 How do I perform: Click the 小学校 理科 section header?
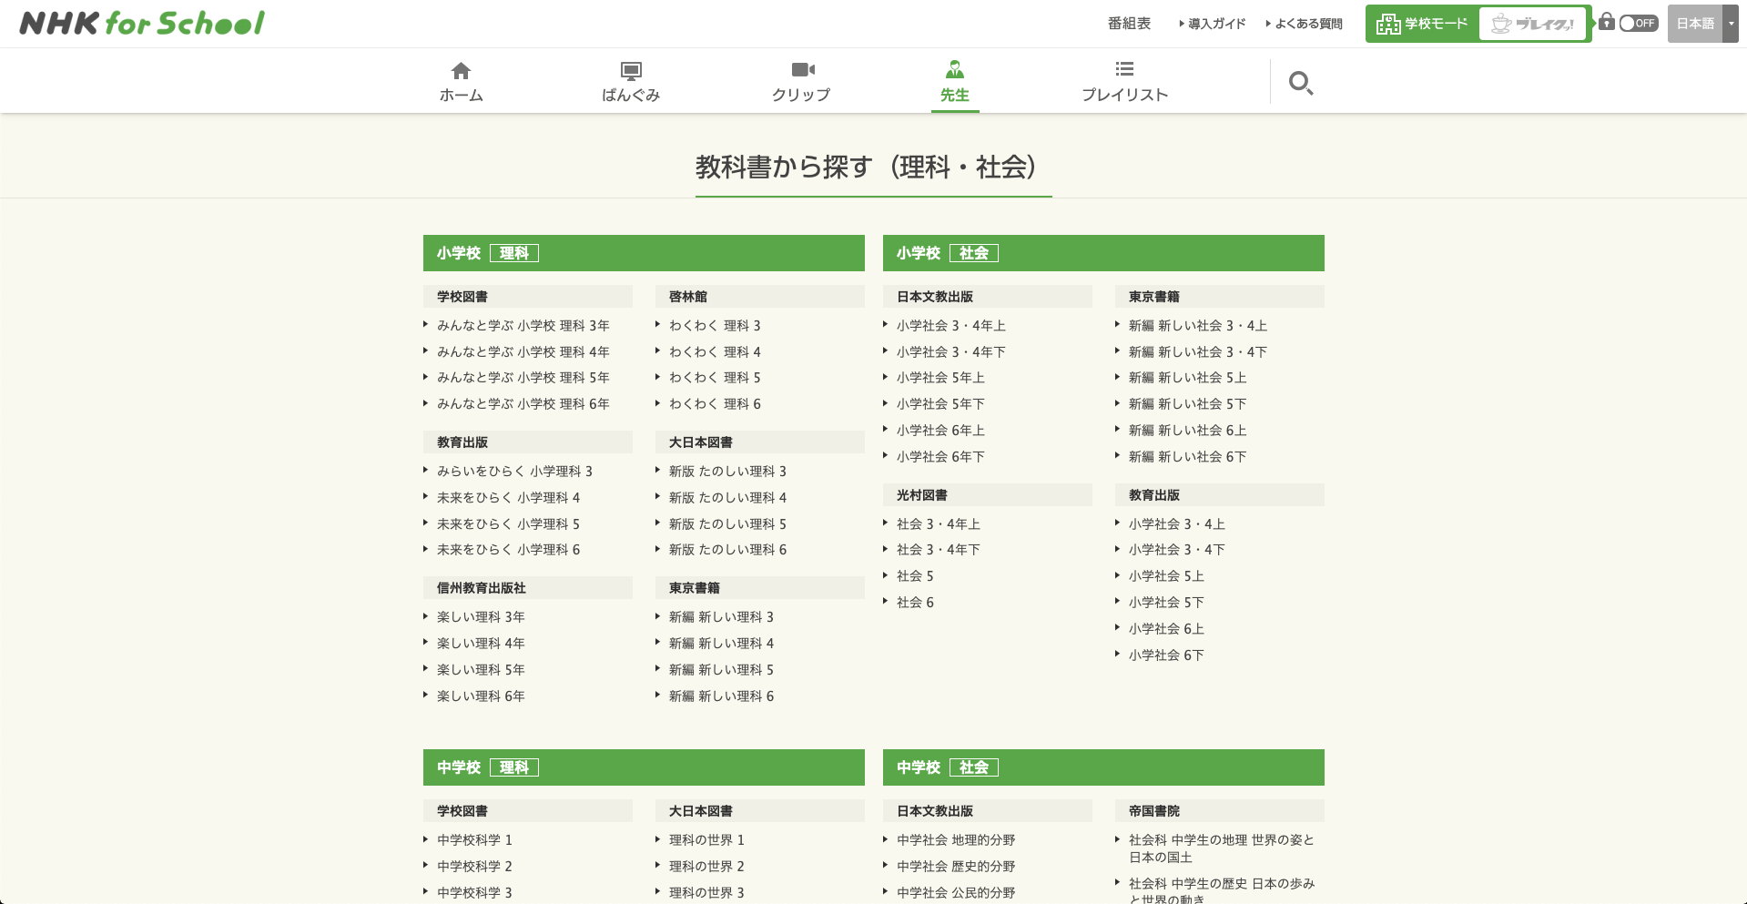click(x=644, y=253)
